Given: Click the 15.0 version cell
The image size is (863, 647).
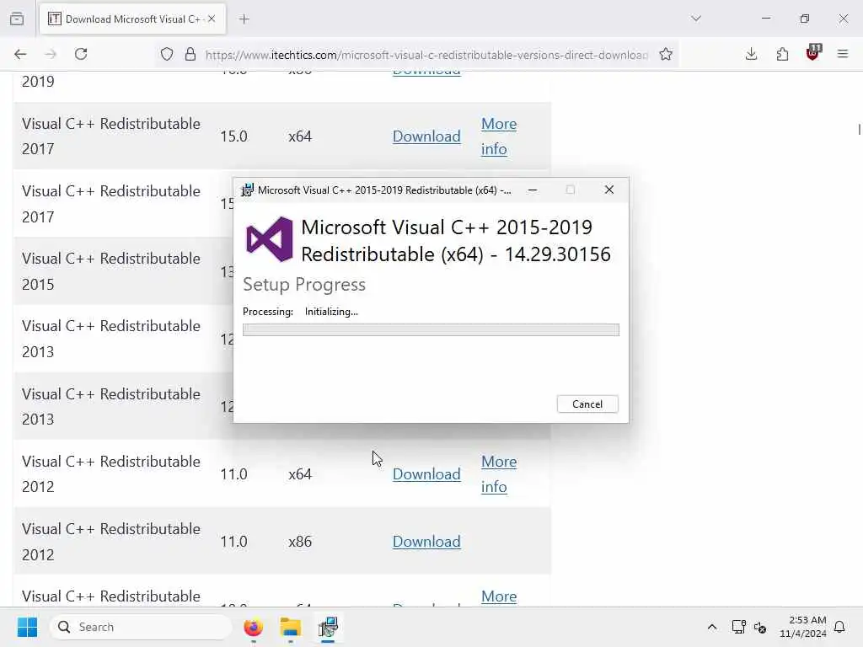Looking at the screenshot, I should pos(234,136).
